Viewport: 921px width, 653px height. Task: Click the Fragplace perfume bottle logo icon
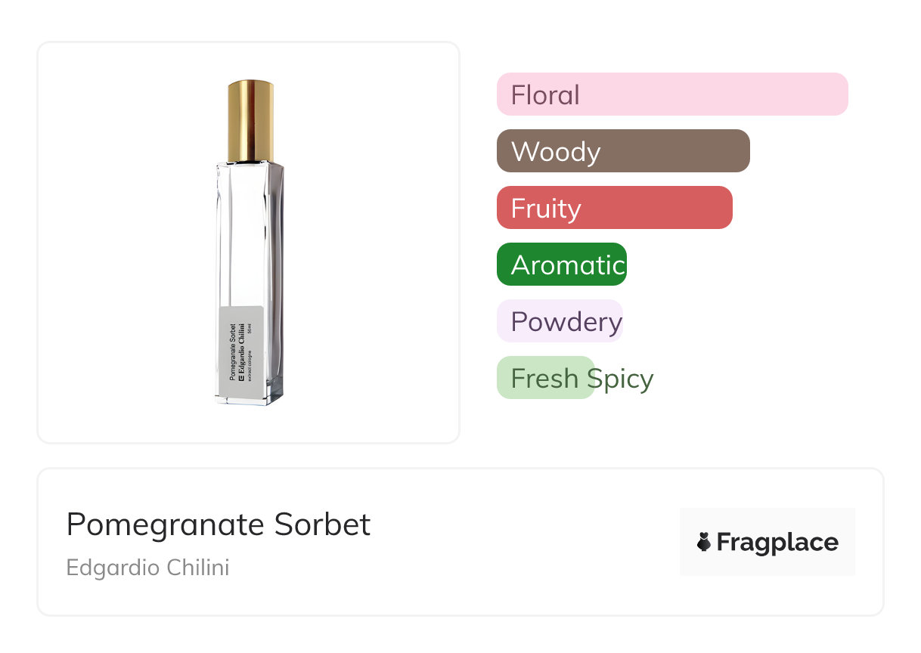[704, 542]
